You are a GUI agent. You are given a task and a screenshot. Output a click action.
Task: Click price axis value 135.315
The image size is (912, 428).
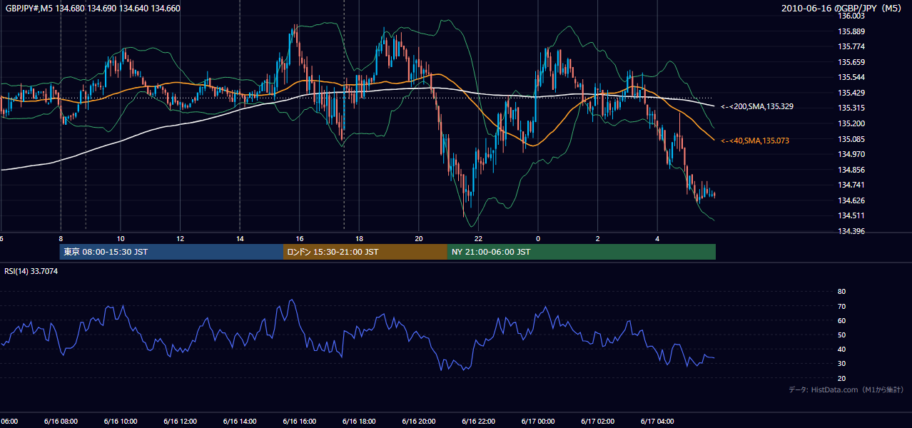(851, 108)
